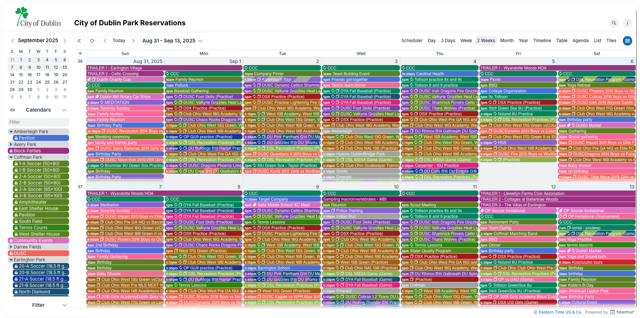Click the calendars Filter input field

(38, 122)
